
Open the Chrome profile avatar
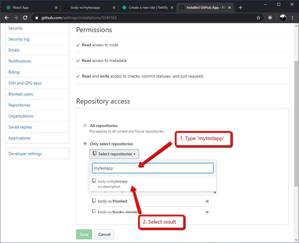[283, 18]
